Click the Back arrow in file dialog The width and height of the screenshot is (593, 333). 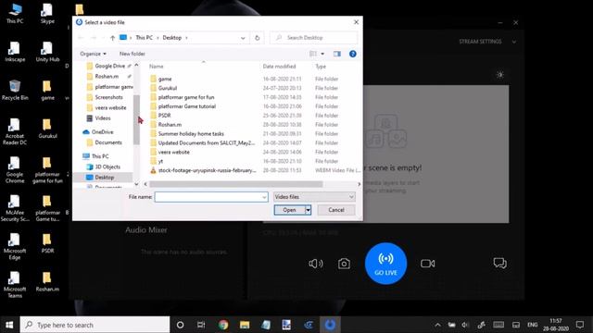(81, 38)
